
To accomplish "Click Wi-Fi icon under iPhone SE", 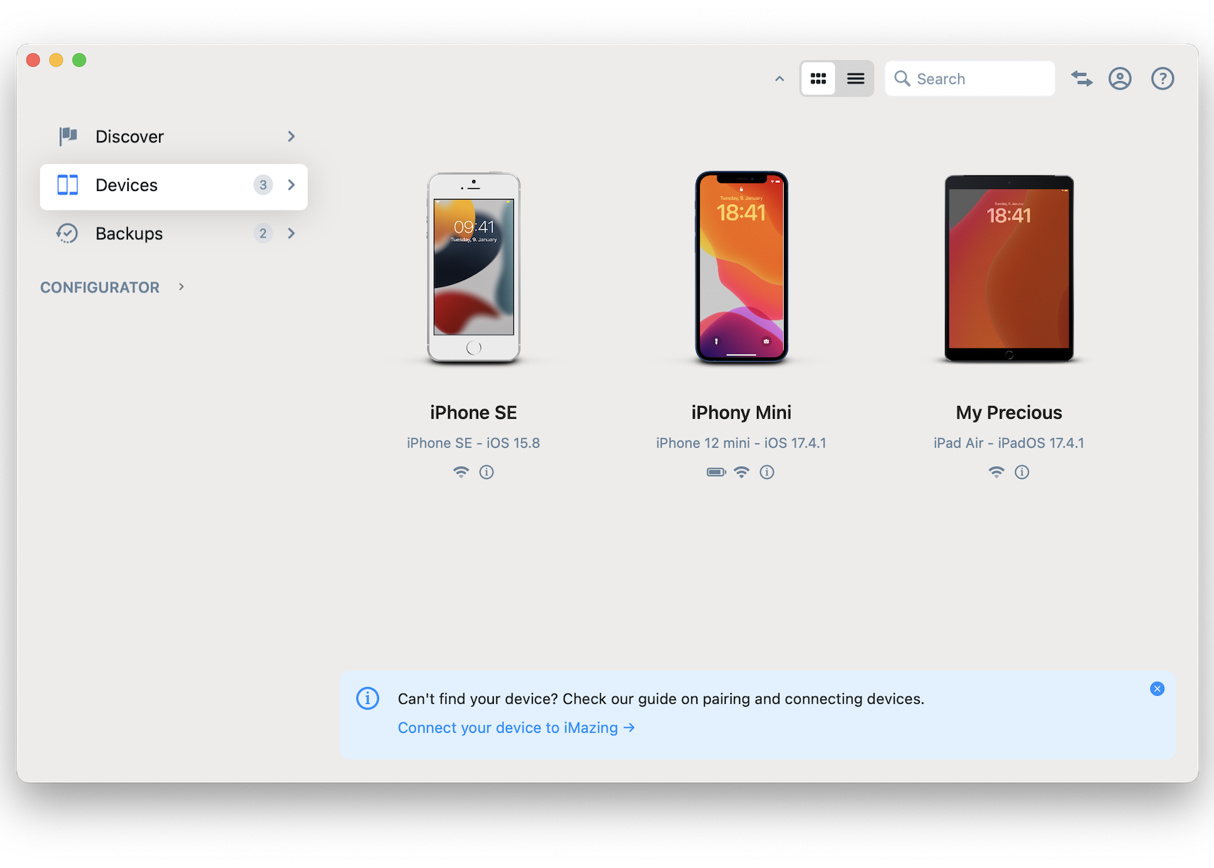I will [x=461, y=472].
